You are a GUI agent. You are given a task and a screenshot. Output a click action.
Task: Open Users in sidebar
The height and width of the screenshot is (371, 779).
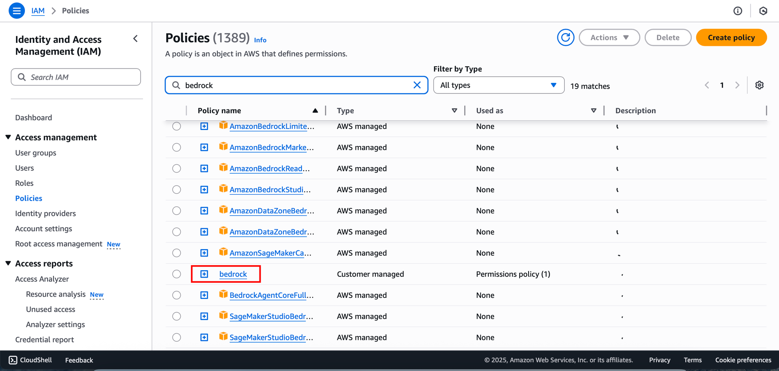point(25,168)
